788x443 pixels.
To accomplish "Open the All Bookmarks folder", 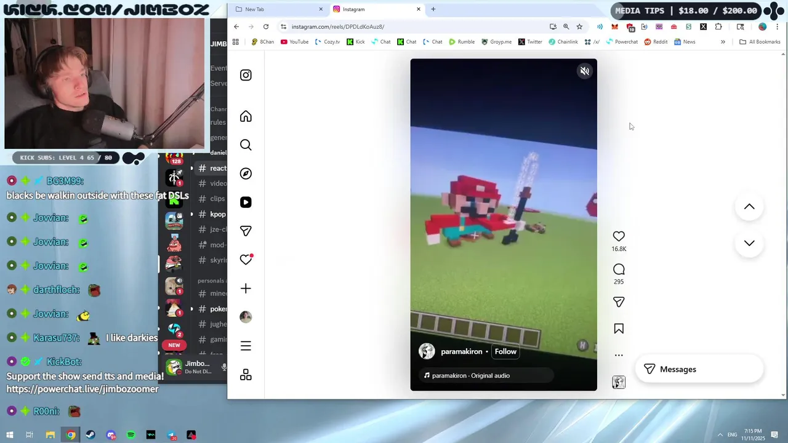I will [x=760, y=42].
